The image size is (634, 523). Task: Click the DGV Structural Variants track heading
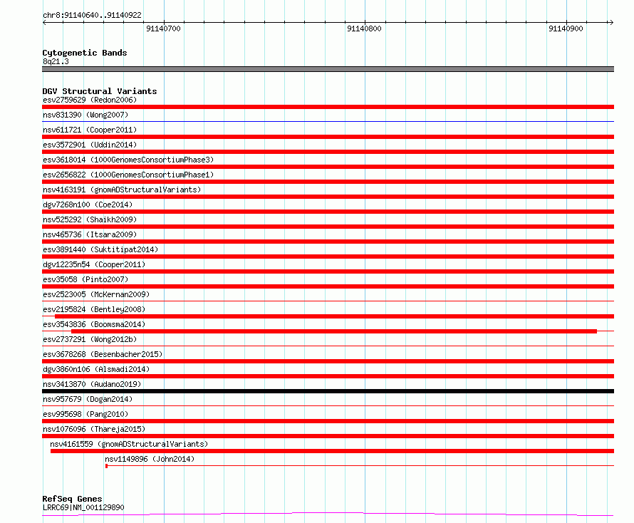[100, 91]
